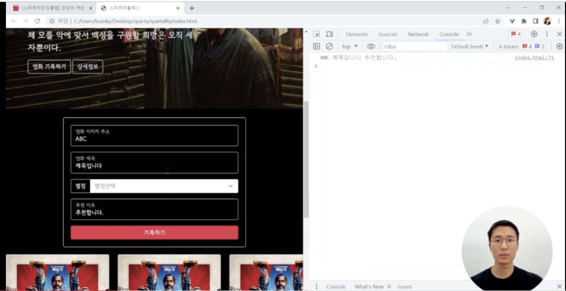This screenshot has height=291, width=566.
Task: Toggle the DevTools device toolbar
Action: [x=329, y=34]
